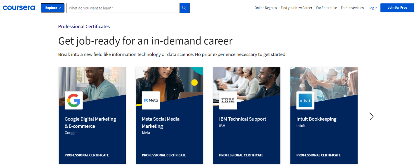Select Find your New Career
This screenshot has height=168, width=417.
click(296, 8)
